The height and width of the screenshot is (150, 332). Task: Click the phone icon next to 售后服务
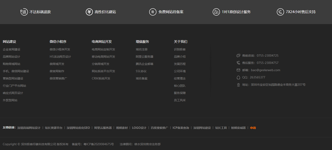point(238,63)
